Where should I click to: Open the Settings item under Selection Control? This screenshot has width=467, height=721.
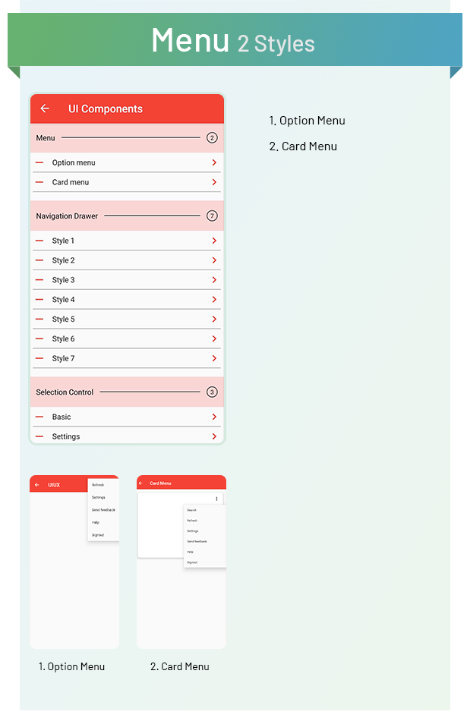point(66,437)
